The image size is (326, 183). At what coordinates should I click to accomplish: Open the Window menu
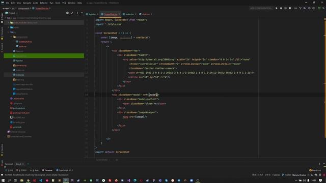[x=72, y=3]
